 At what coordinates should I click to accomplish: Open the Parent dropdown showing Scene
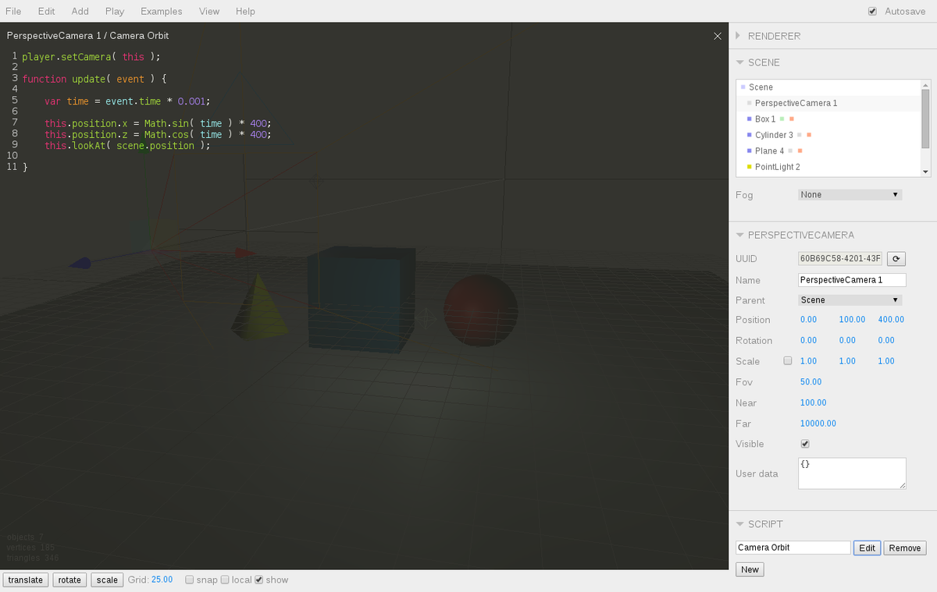[850, 300]
